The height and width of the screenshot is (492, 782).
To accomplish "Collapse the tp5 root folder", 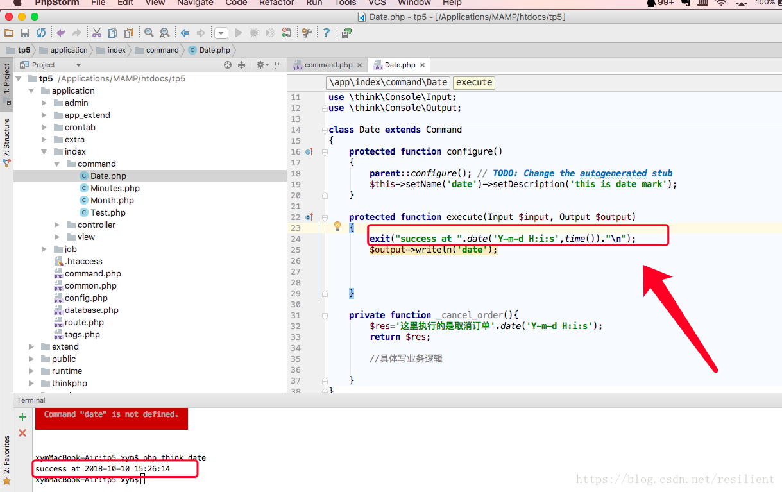I will point(19,78).
